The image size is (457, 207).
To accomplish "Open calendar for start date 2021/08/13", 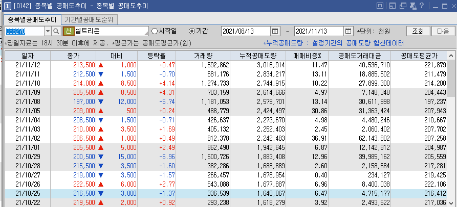I will (275, 31).
